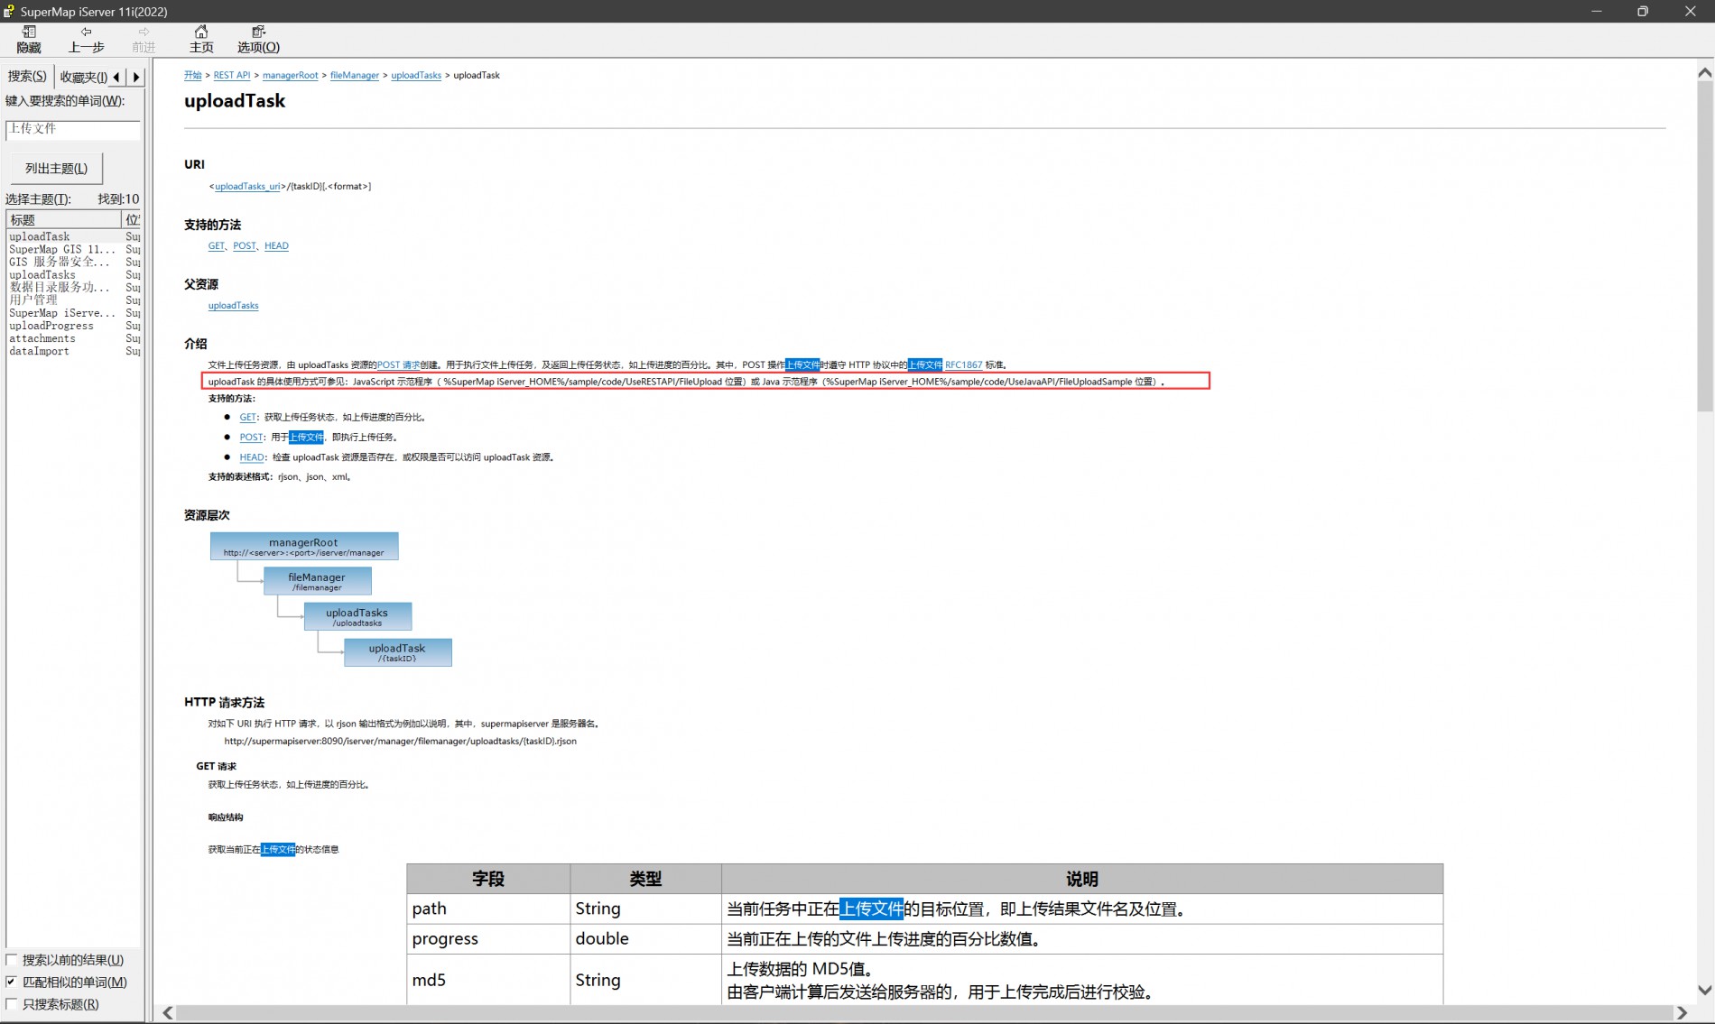Click right arrow of horizontal scrollbar
Image resolution: width=1715 pixels, height=1024 pixels.
click(x=1682, y=1013)
